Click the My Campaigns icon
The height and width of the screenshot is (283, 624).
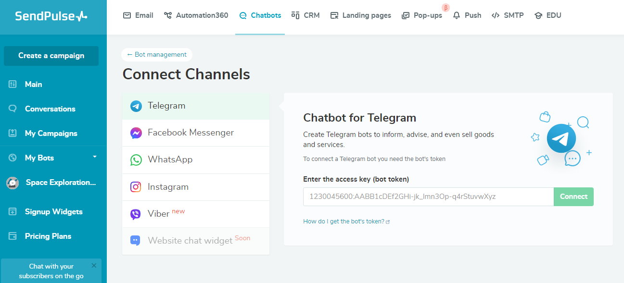tap(13, 133)
